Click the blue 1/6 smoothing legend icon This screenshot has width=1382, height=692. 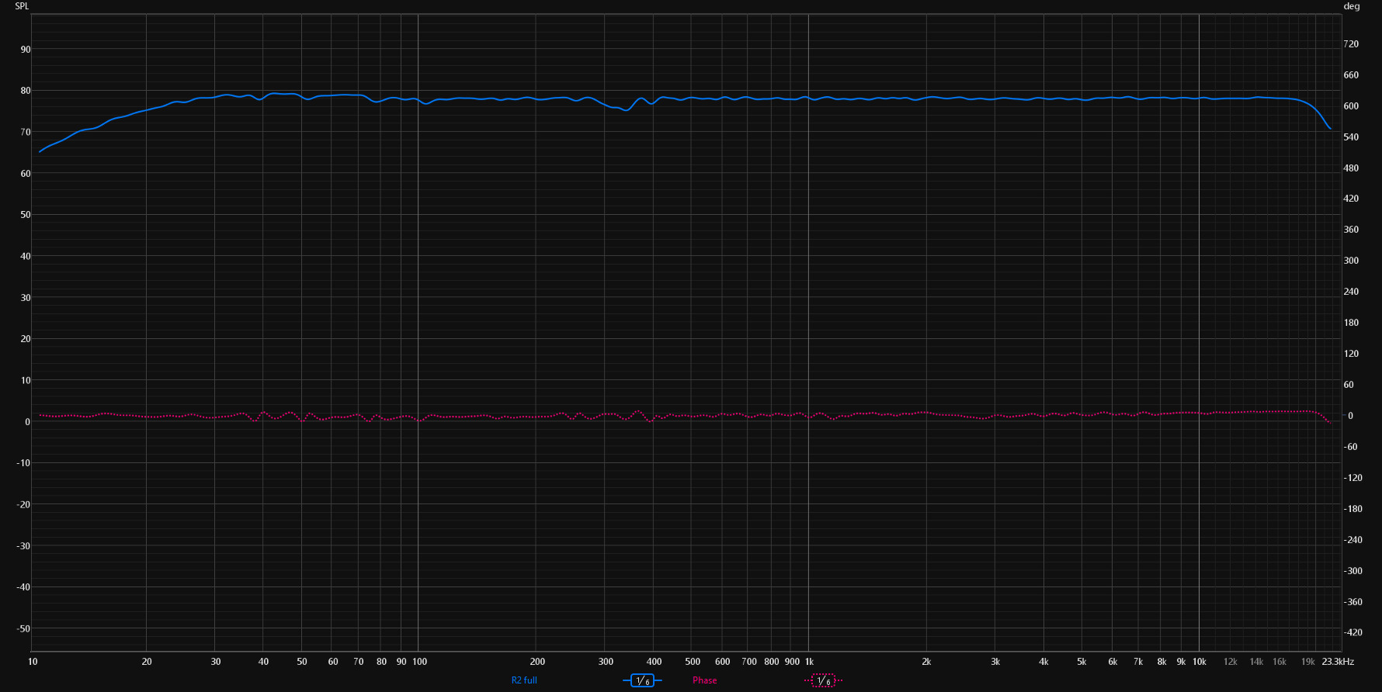(x=642, y=680)
